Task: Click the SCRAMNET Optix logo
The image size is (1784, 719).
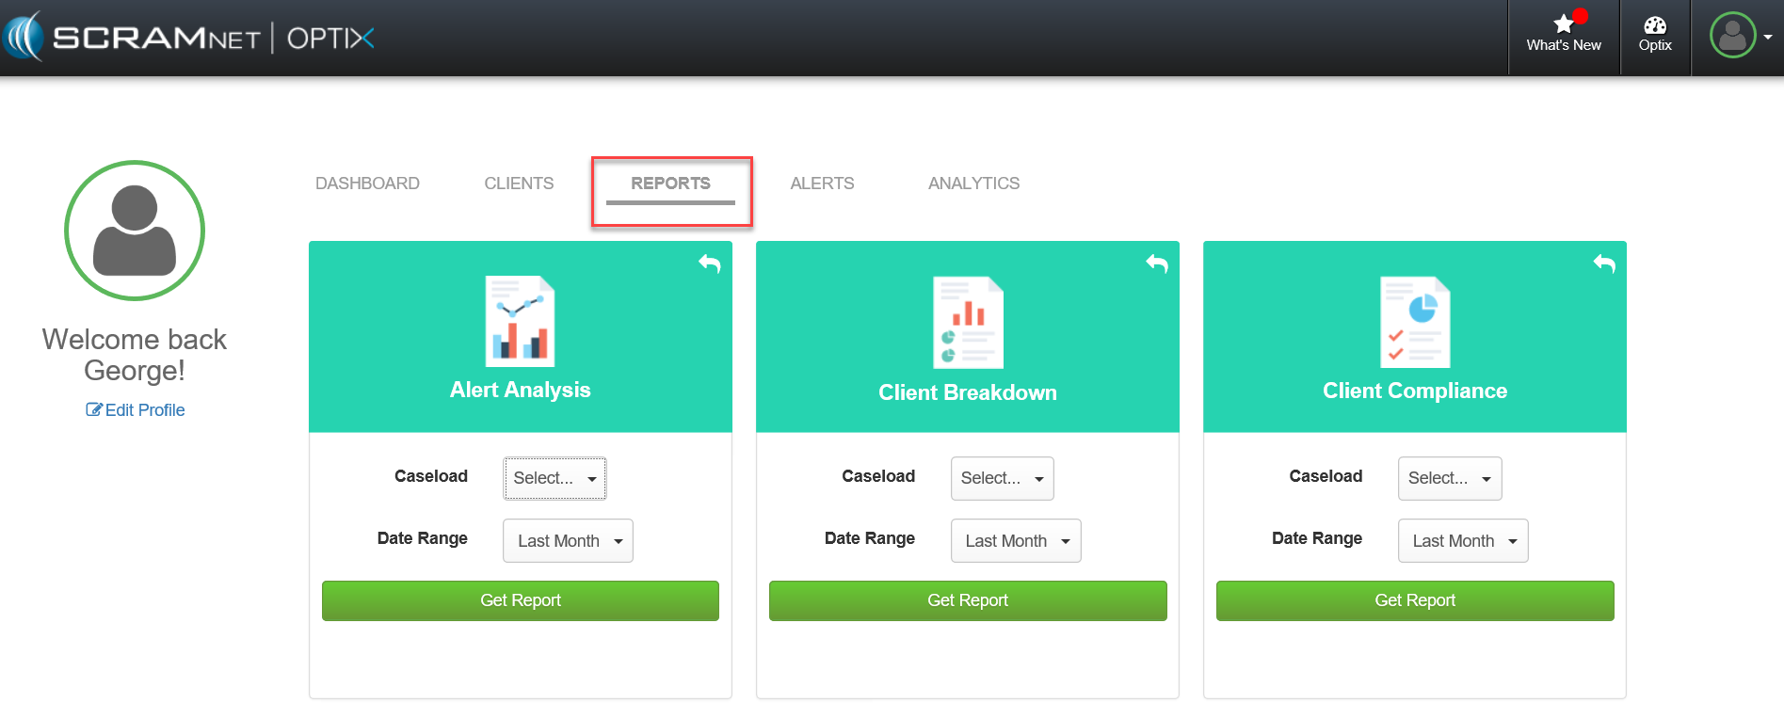Action: (x=188, y=38)
